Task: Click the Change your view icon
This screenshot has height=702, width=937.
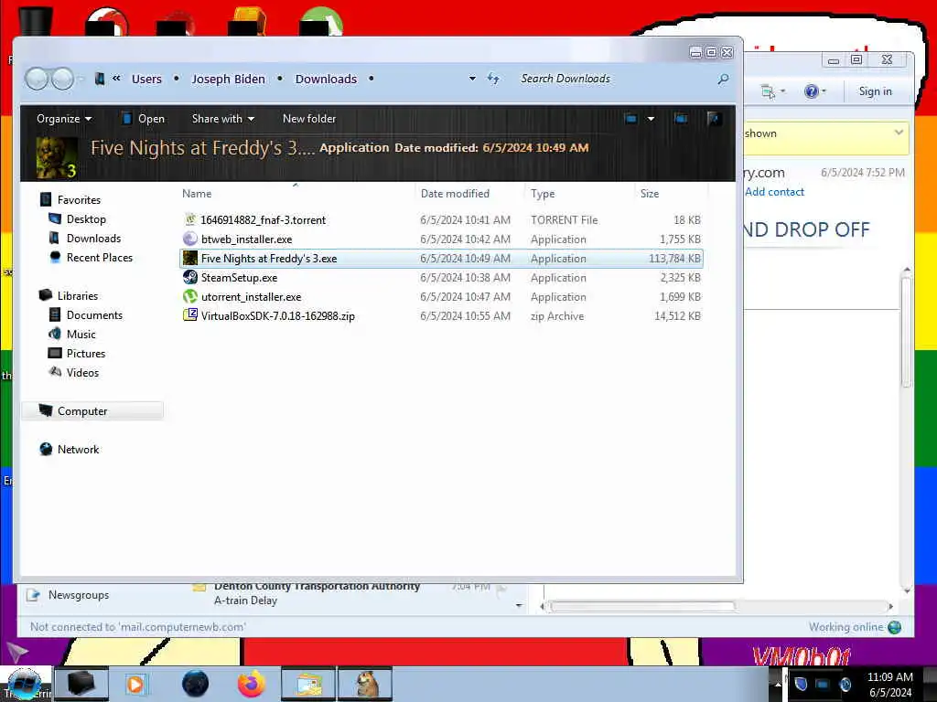Action: 630,119
